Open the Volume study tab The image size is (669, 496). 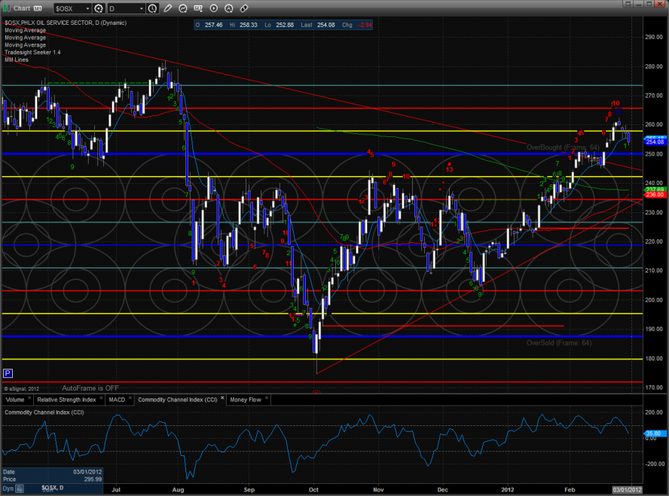click(16, 400)
